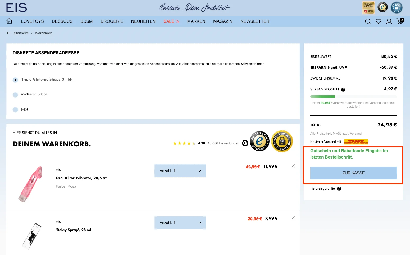Open the search magnifier icon
This screenshot has width=410, height=255.
coord(368,21)
